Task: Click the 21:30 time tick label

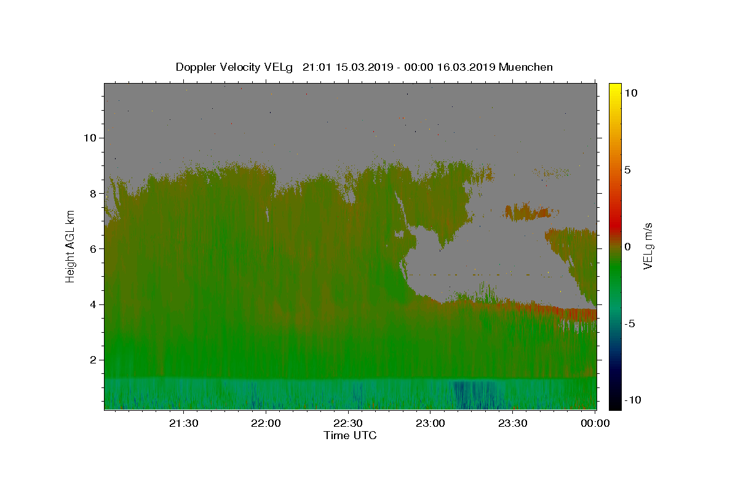Action: [183, 424]
